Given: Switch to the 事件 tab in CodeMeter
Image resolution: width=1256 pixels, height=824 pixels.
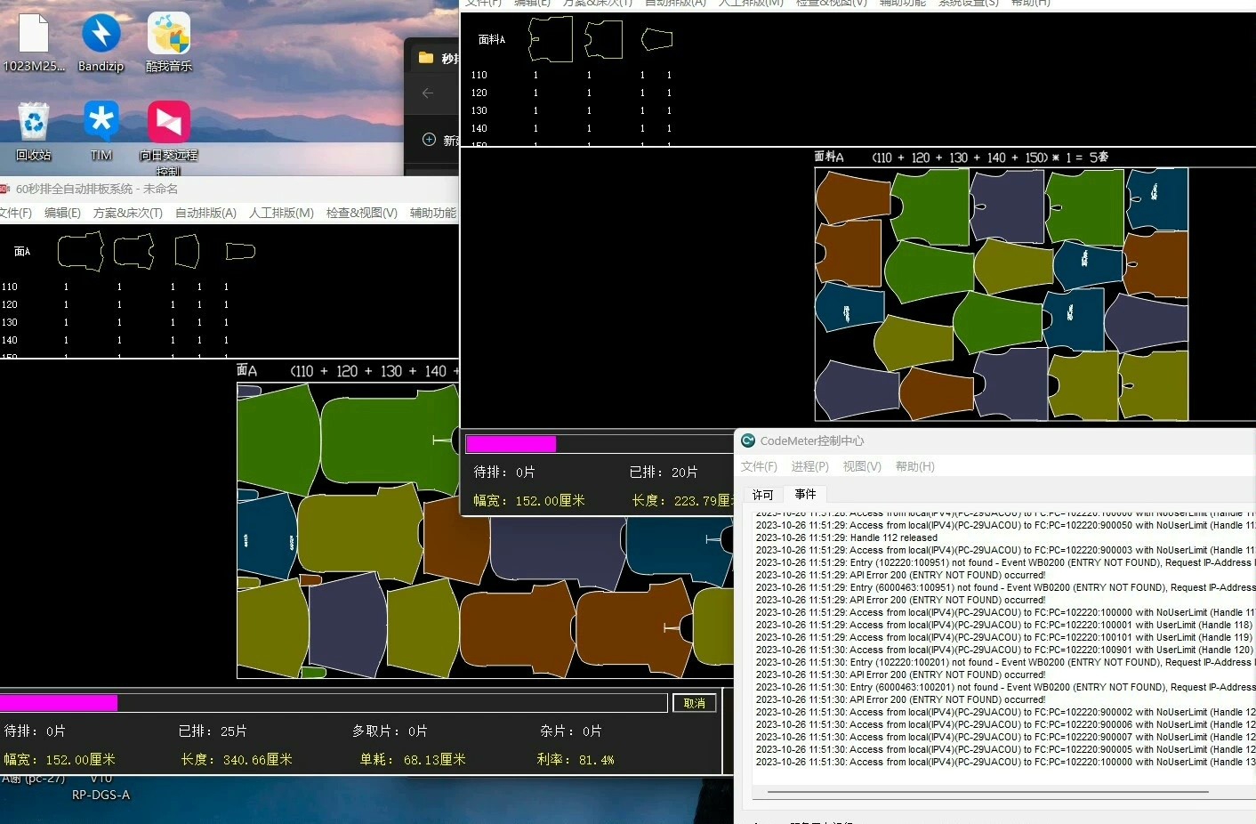Looking at the screenshot, I should [x=806, y=494].
